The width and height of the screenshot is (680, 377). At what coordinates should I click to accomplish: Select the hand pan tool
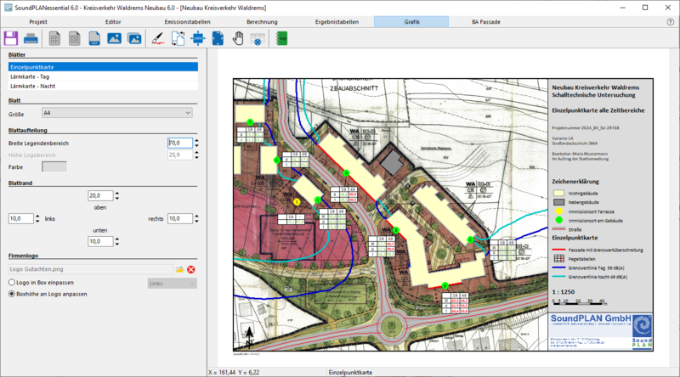[x=238, y=38]
